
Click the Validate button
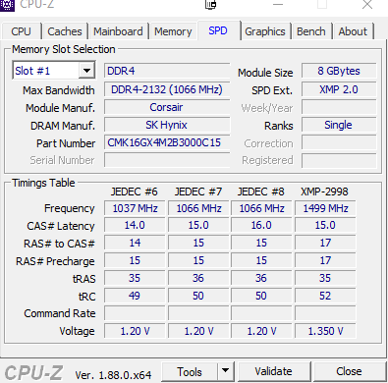273,371
